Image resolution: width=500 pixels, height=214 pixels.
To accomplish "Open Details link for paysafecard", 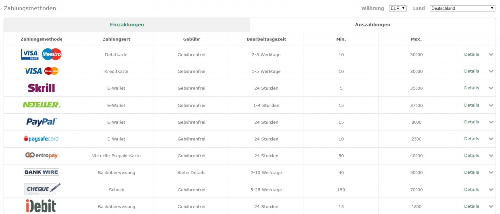I will coord(471,139).
